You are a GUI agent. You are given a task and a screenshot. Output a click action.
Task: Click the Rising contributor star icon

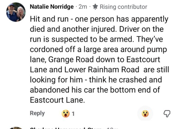[x=95, y=6]
